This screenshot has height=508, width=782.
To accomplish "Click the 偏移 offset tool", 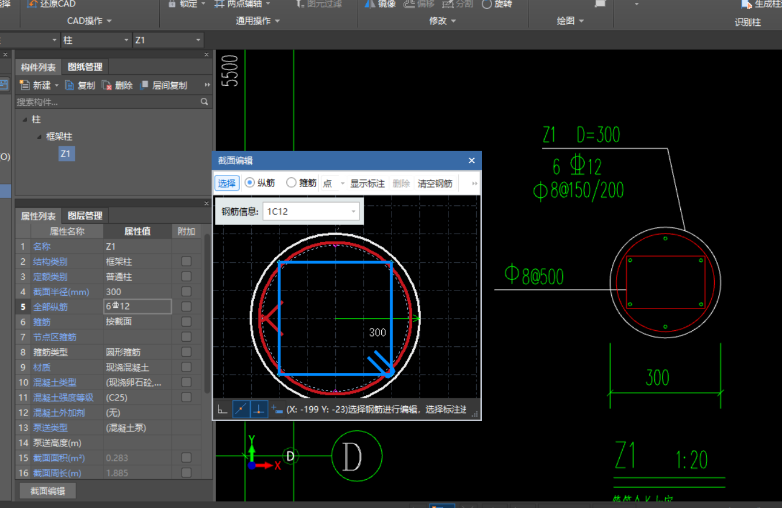I will (x=419, y=4).
